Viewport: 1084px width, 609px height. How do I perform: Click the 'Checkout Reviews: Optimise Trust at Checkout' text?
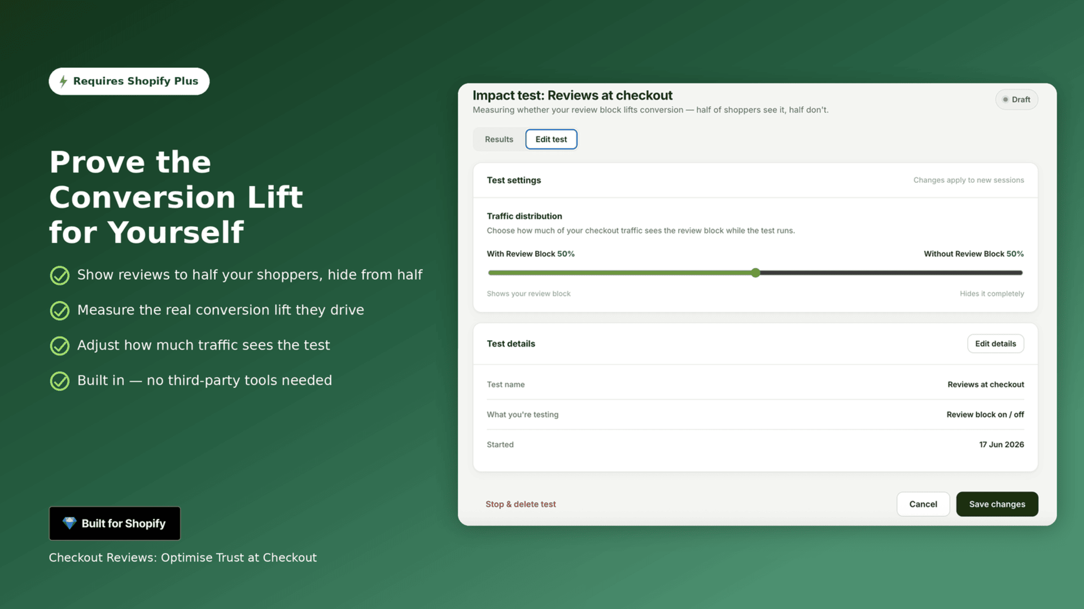183,558
